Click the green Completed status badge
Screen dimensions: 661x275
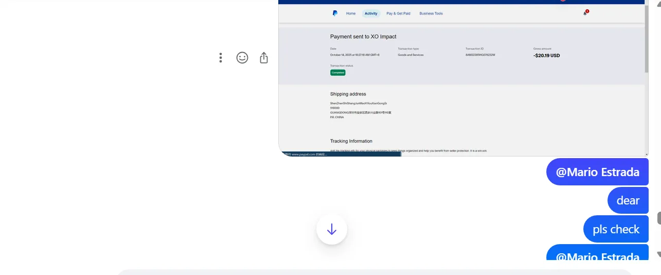[x=338, y=73]
